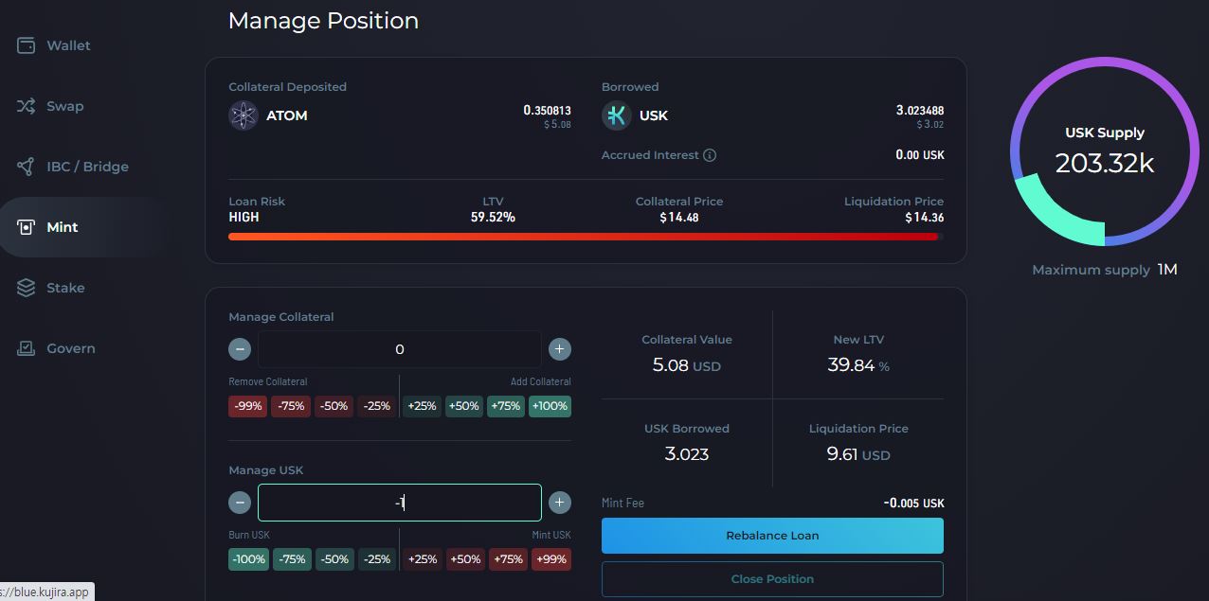Click the USK token logo
This screenshot has width=1209, height=601.
pyautogui.click(x=617, y=115)
